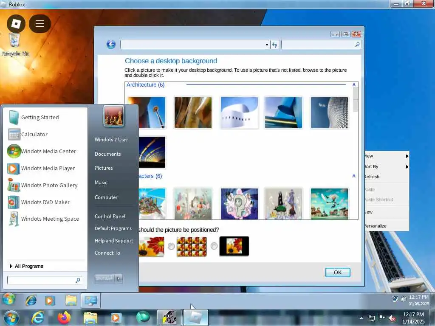
Task: Click the chess user account picture
Action: (114, 116)
